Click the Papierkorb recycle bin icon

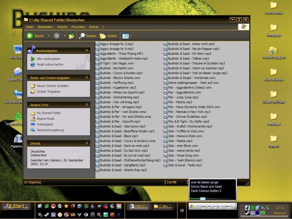coord(18,139)
